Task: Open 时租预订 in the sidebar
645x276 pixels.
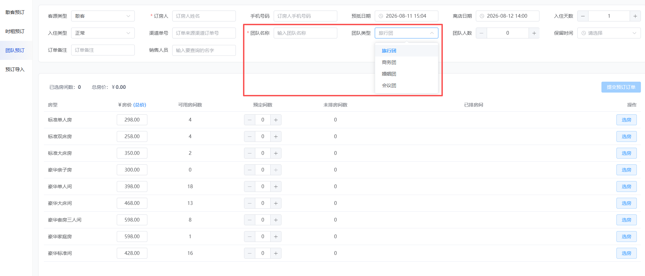Action: coord(16,31)
